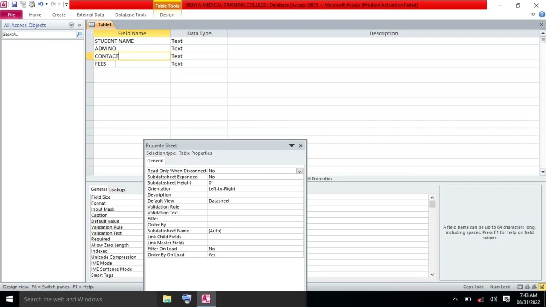Open the Database Tools ribbon tab
The image size is (546, 307).
coord(131,14)
